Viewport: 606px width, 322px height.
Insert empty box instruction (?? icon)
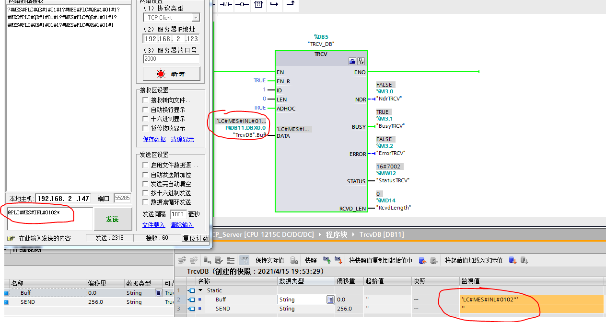(x=258, y=4)
